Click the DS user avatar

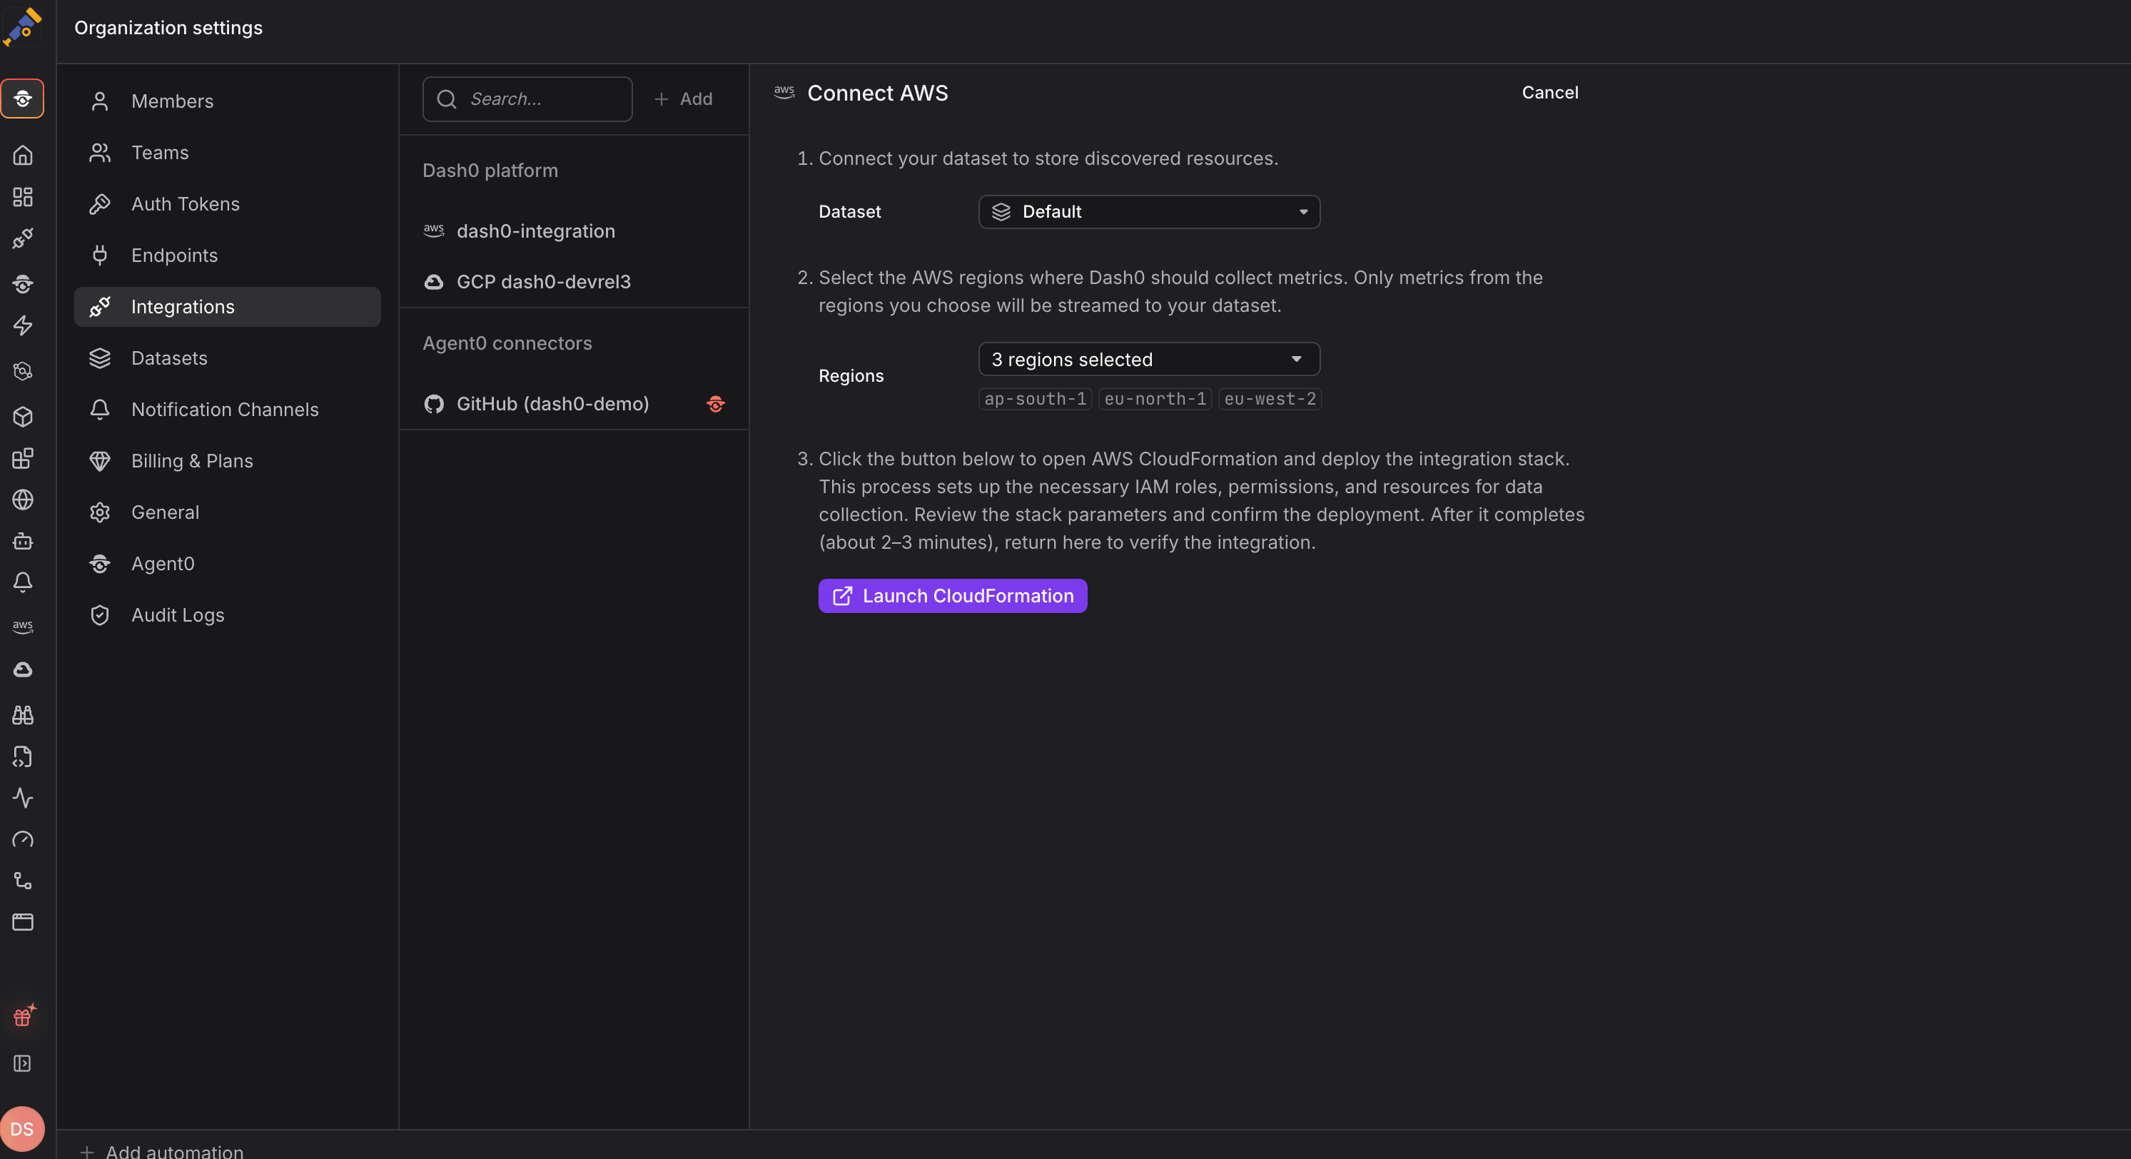22,1128
